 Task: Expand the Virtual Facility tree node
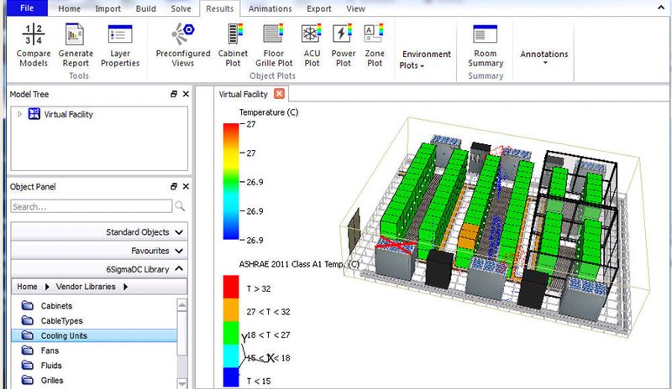tap(19, 114)
